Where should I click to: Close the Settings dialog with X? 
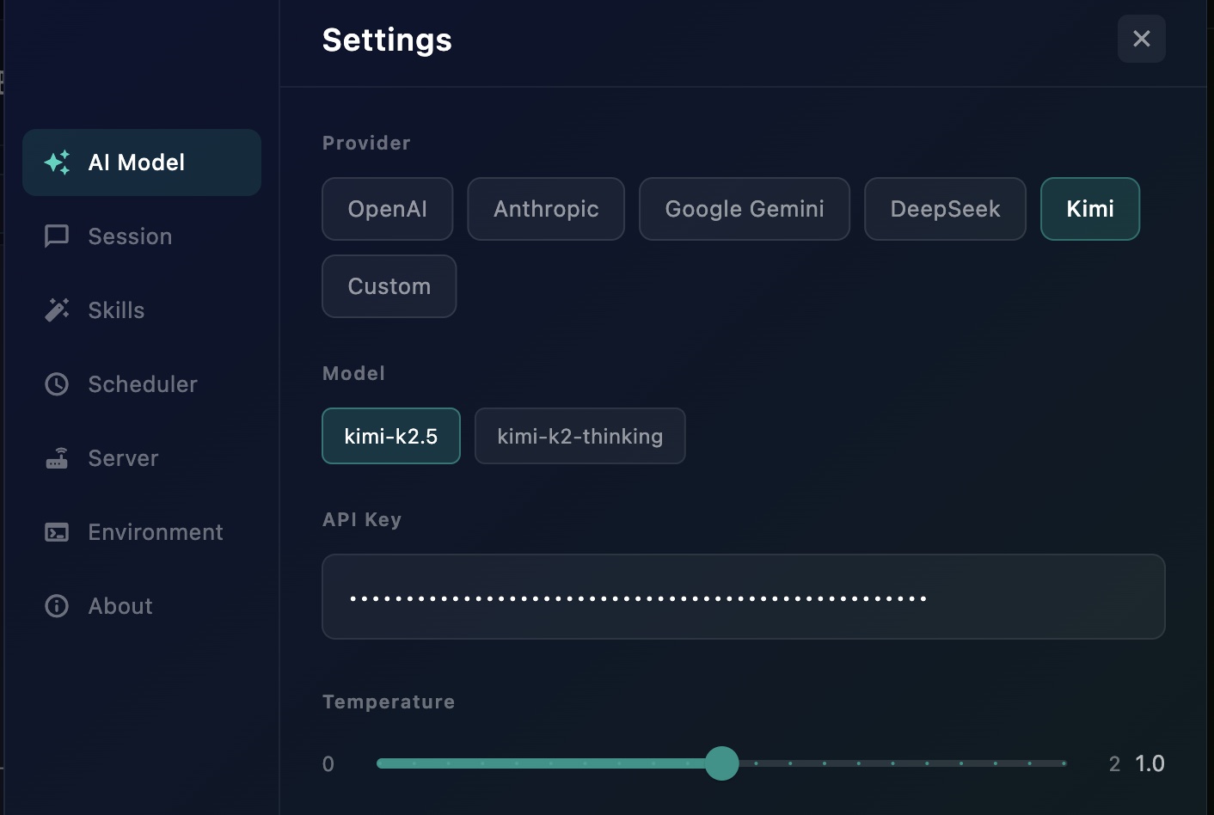[1141, 39]
